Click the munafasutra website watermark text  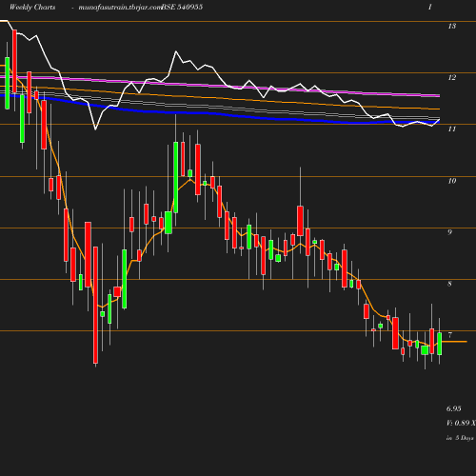coord(120,8)
